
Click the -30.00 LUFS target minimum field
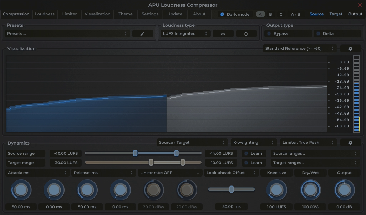click(x=66, y=163)
